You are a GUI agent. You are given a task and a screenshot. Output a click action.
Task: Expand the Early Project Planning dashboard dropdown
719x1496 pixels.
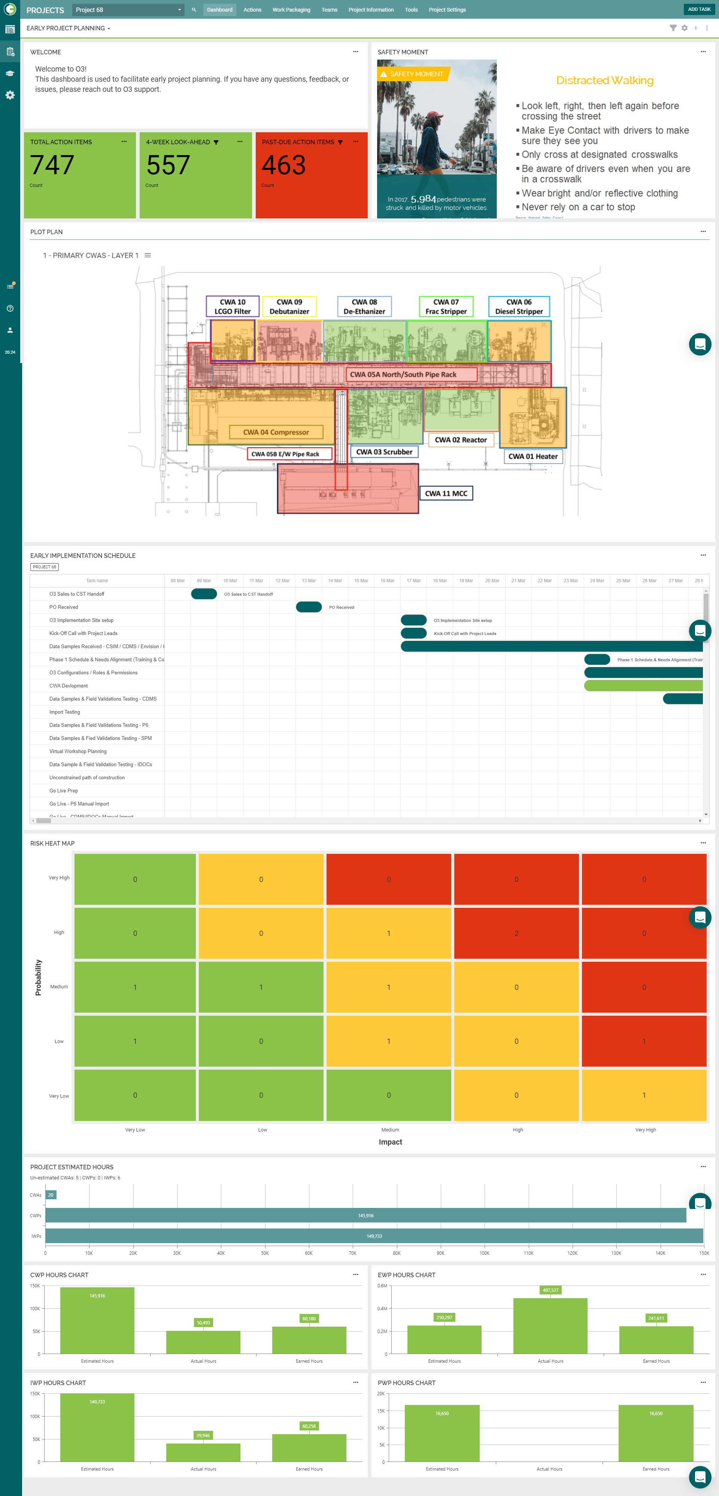tap(69, 28)
